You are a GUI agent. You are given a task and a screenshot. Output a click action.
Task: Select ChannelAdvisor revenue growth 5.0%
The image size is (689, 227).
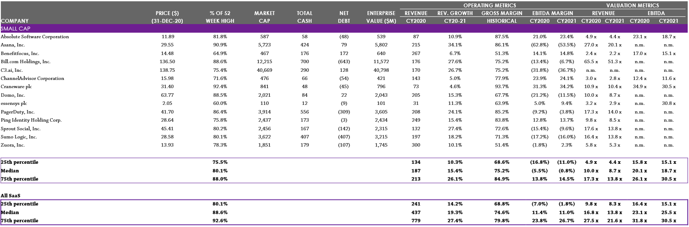point(455,79)
